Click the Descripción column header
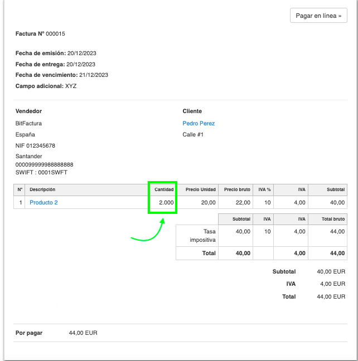Screen dimensions: 358x361 (42, 189)
